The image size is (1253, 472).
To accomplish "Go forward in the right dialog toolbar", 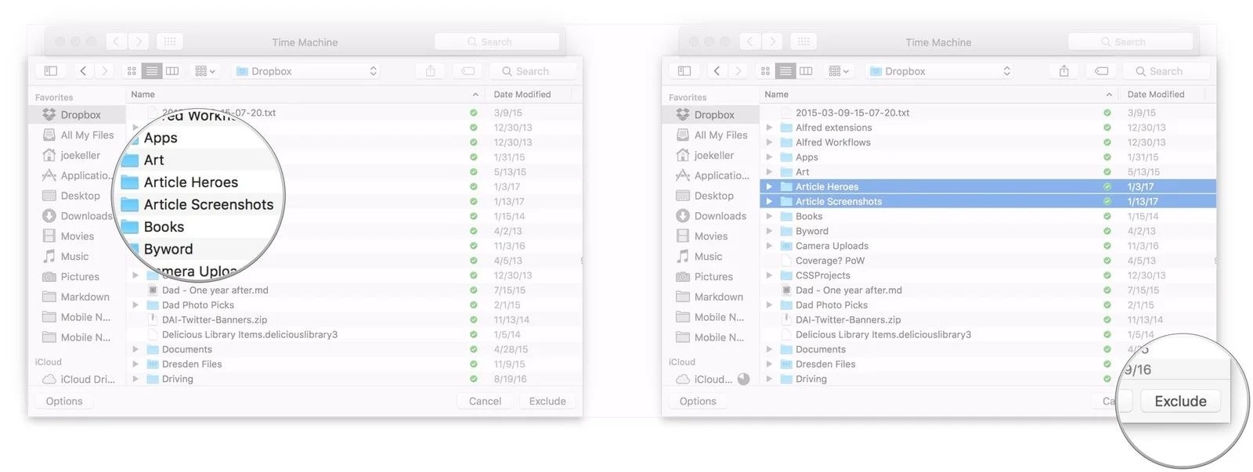I will coord(738,71).
